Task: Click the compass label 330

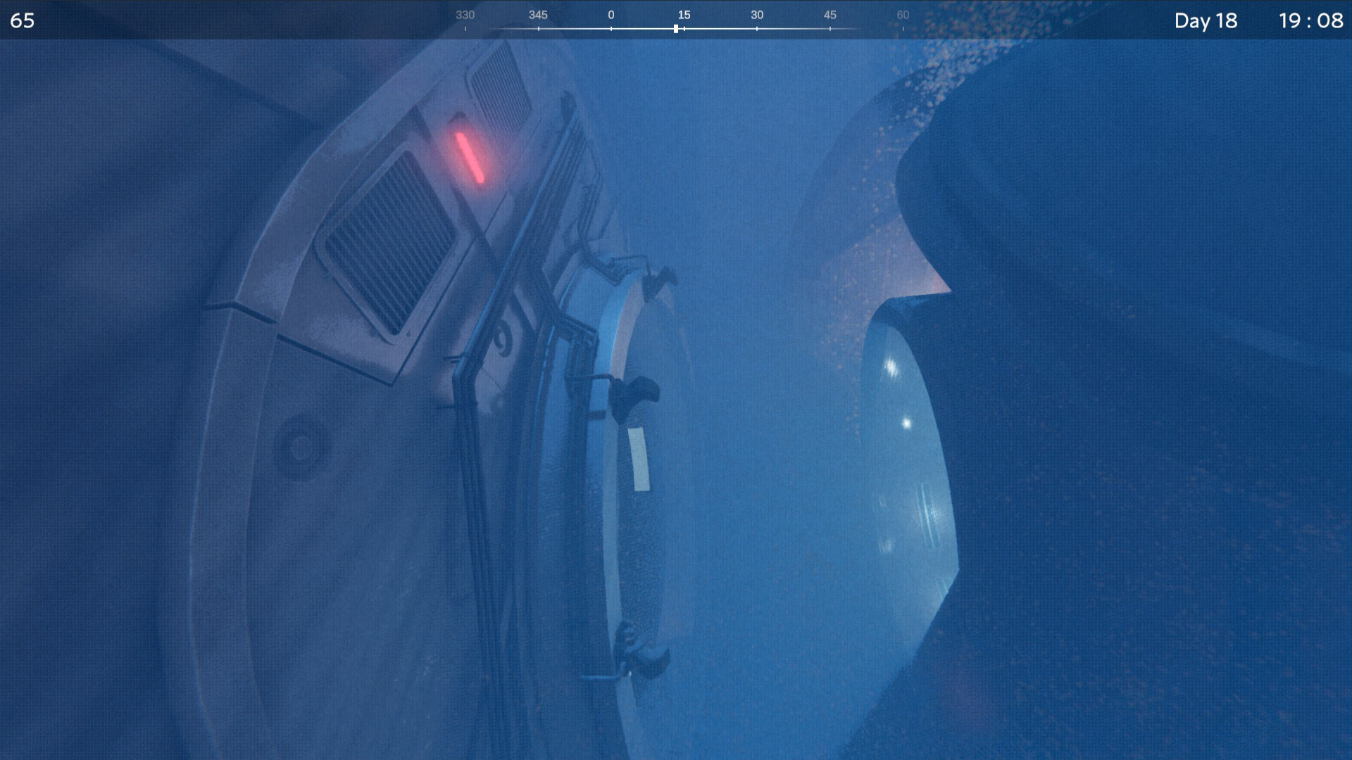Action: pos(465,15)
